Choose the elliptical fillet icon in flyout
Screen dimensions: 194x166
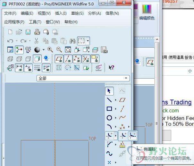click(132, 135)
